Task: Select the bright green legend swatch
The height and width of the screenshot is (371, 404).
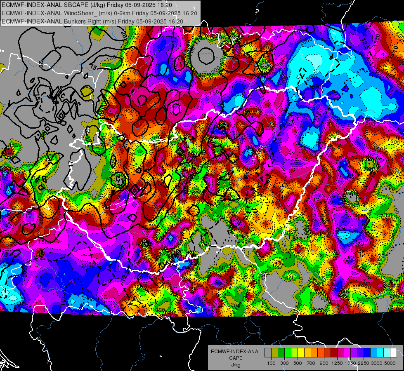Action: [x=288, y=353]
